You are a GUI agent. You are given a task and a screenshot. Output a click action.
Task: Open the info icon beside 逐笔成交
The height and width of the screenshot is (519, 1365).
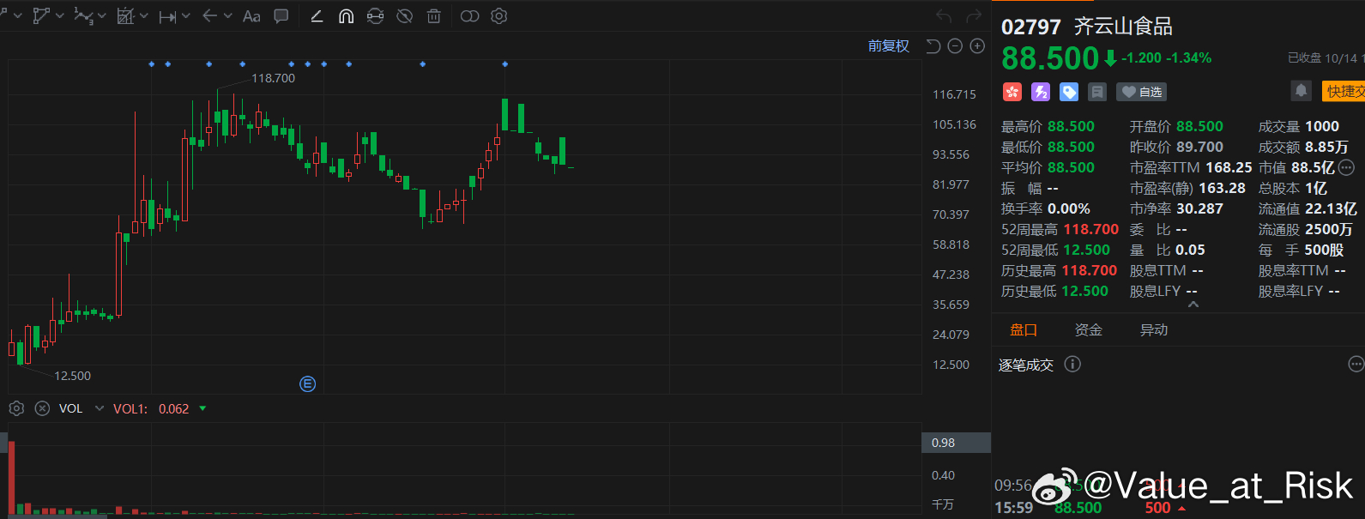click(x=1072, y=364)
